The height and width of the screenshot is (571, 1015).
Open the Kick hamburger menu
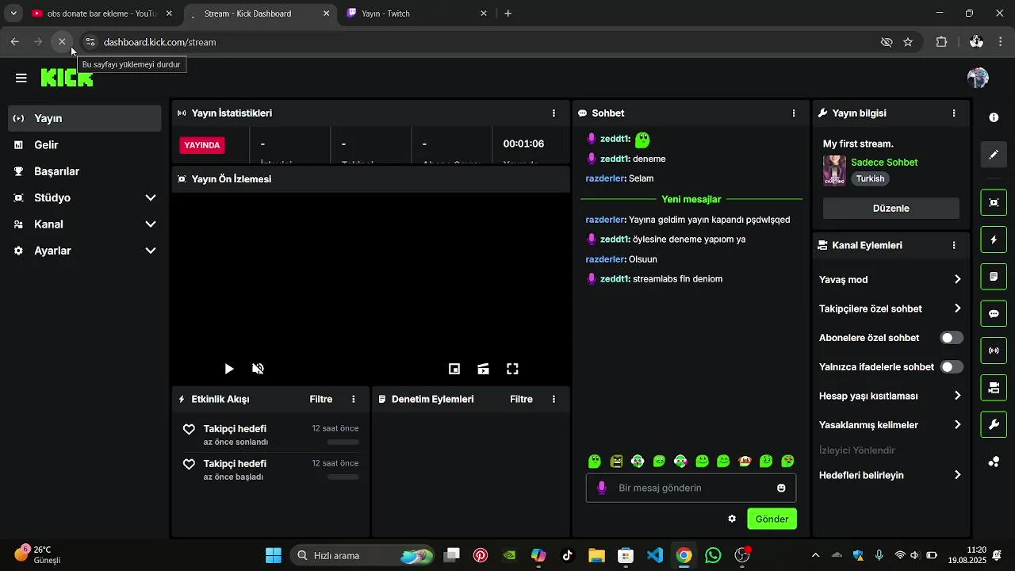coord(21,78)
